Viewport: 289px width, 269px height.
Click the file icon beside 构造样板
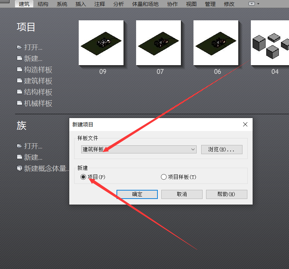(20, 70)
